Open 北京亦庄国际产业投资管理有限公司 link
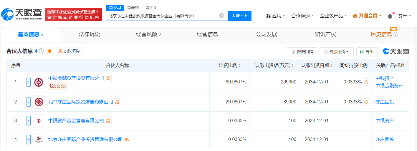Viewport: 417px width, 151px height. pyautogui.click(x=85, y=140)
